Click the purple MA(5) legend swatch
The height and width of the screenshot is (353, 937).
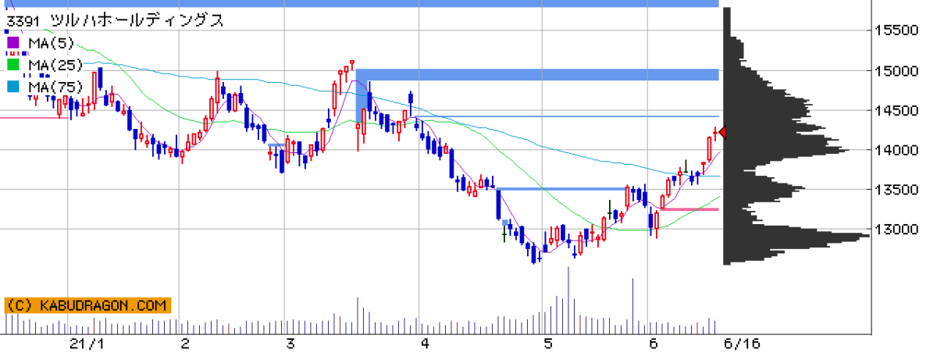[x=13, y=42]
